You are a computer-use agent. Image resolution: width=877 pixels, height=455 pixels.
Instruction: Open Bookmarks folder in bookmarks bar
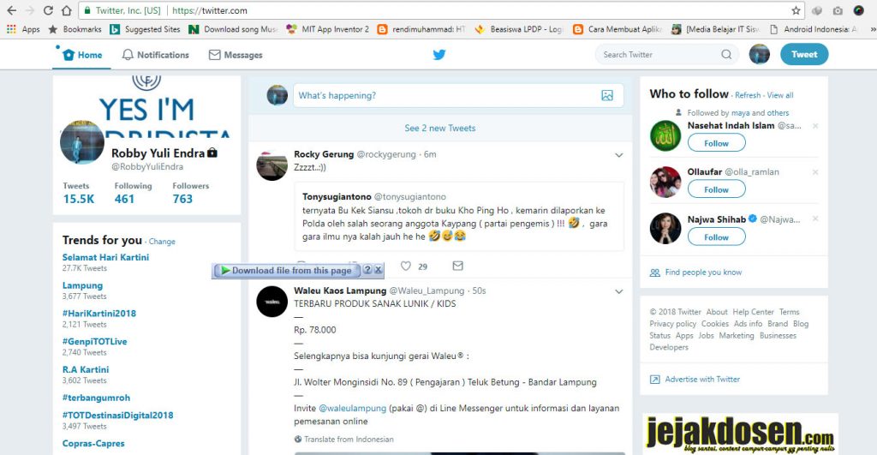point(75,29)
